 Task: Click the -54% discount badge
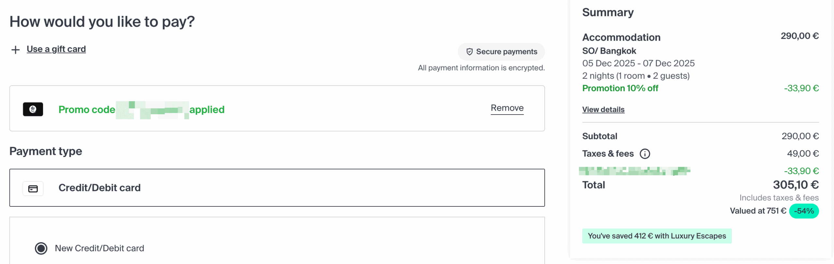point(803,211)
